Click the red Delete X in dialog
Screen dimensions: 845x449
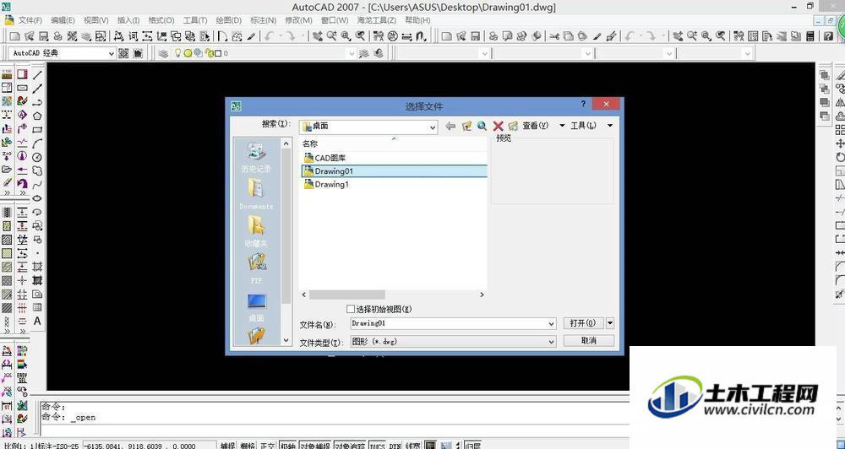pyautogui.click(x=498, y=126)
